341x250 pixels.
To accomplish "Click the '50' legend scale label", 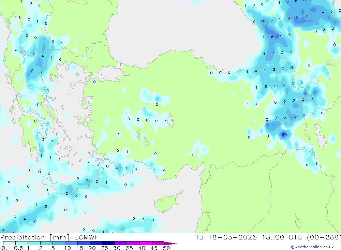I will click(x=166, y=248).
